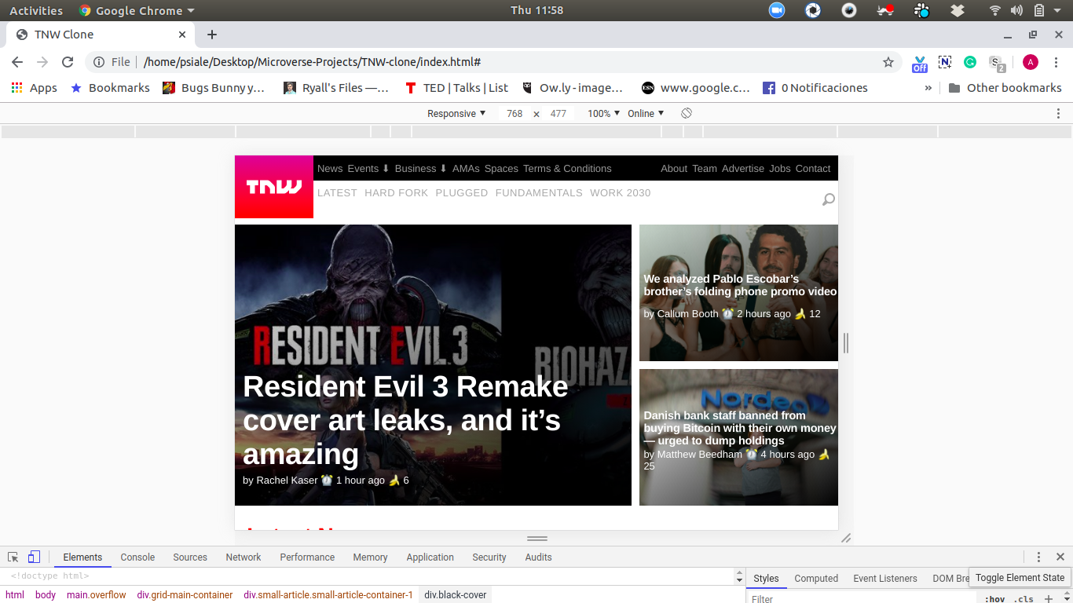Go back using browser back arrow
Image resolution: width=1073 pixels, height=603 pixels.
click(x=17, y=62)
